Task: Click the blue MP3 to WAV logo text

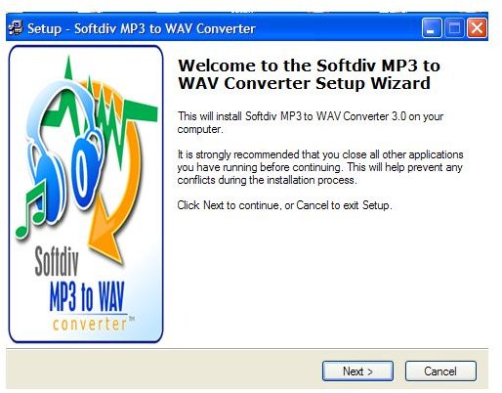Action: 87,296
